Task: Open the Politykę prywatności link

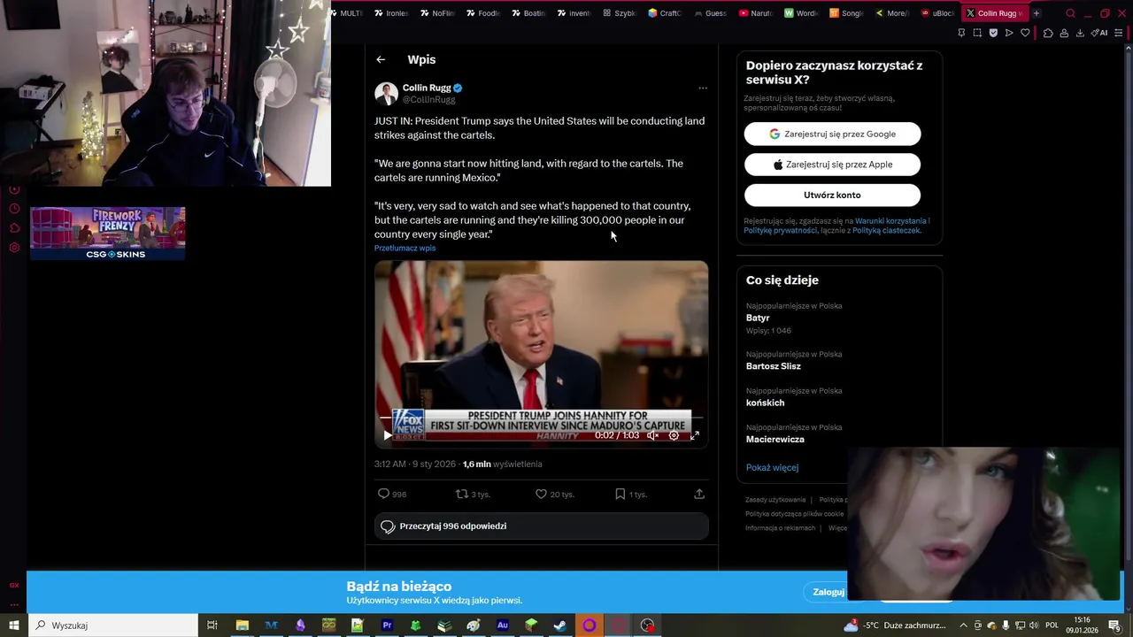Action: click(780, 230)
